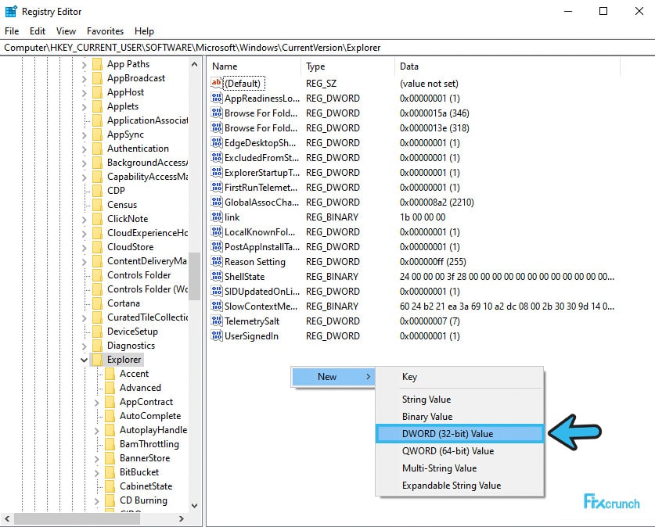655x527 pixels.
Task: Click the tree pane scroll up arrow
Action: tap(194, 64)
